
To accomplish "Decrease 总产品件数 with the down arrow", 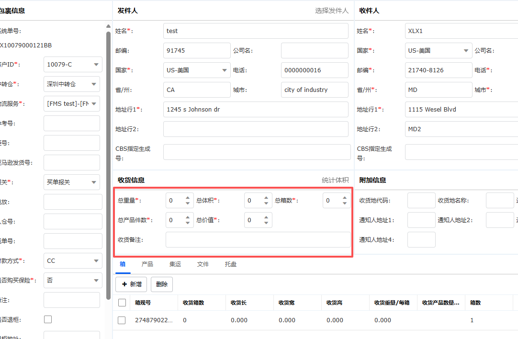I will pos(188,223).
